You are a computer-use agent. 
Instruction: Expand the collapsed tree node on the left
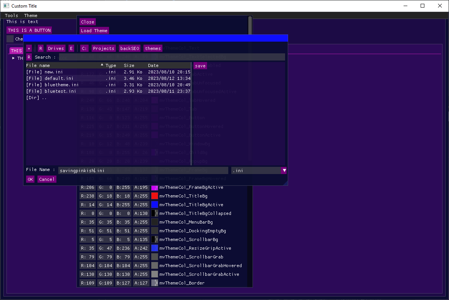[x=12, y=58]
